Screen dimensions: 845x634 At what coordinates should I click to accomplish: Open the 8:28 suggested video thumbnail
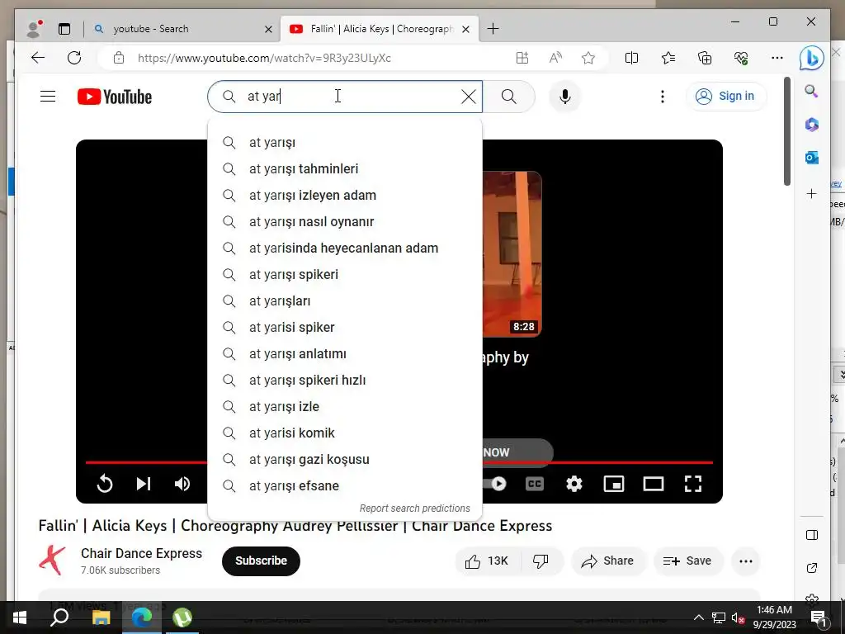coord(512,254)
